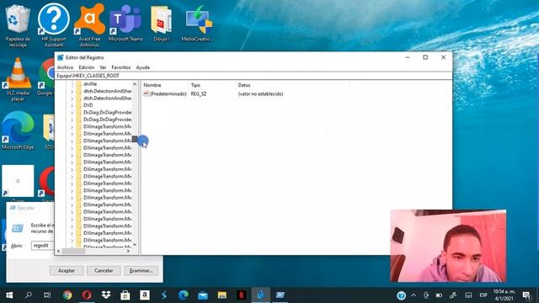Viewport: 539px width, 303px height.
Task: Click Examinar in the Ejecutar dialog
Action: 141,271
